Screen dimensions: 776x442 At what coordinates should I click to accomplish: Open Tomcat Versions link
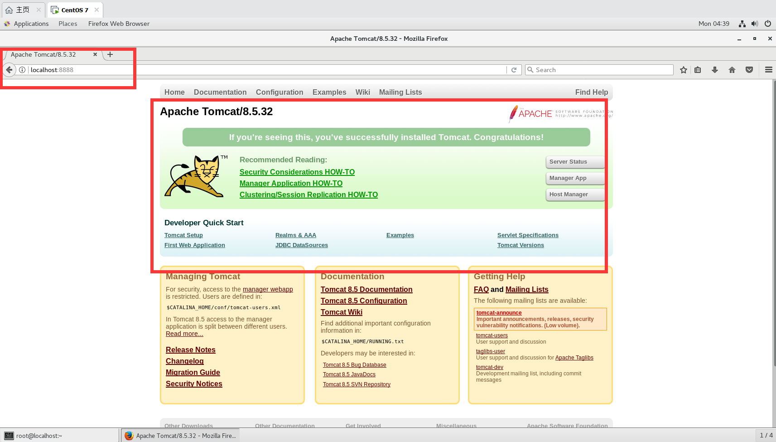[521, 245]
